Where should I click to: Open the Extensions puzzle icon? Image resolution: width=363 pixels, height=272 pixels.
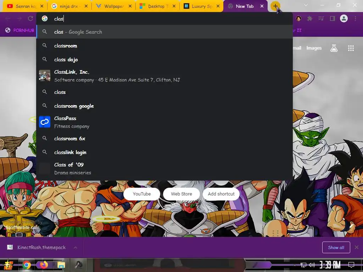point(310,18)
